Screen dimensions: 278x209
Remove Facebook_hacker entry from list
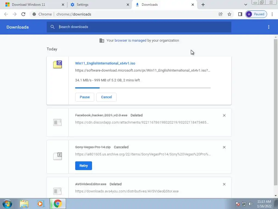tap(224, 115)
